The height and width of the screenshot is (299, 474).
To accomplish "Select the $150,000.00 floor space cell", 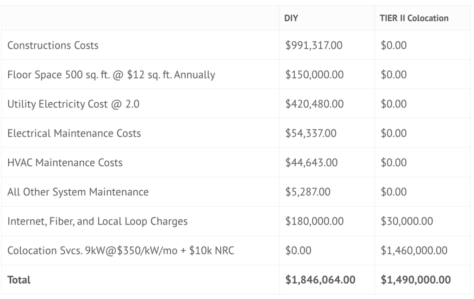I will click(x=315, y=75).
